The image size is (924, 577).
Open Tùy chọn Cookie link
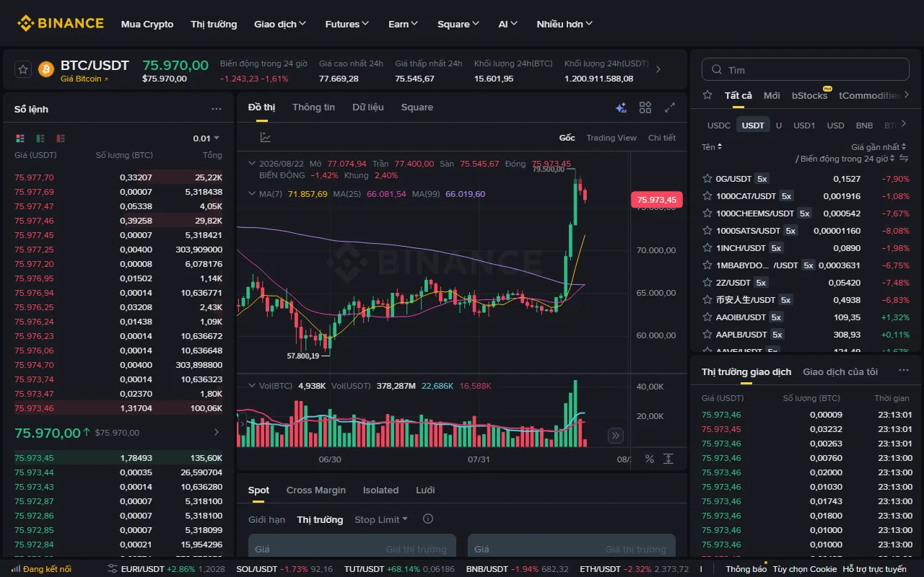click(x=805, y=569)
